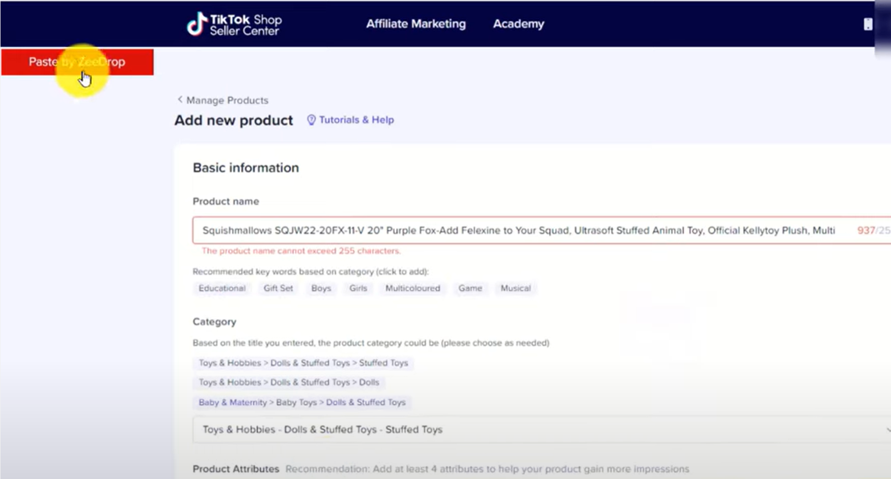The image size is (891, 479).
Task: Click the Add new product heading
Action: coord(234,121)
